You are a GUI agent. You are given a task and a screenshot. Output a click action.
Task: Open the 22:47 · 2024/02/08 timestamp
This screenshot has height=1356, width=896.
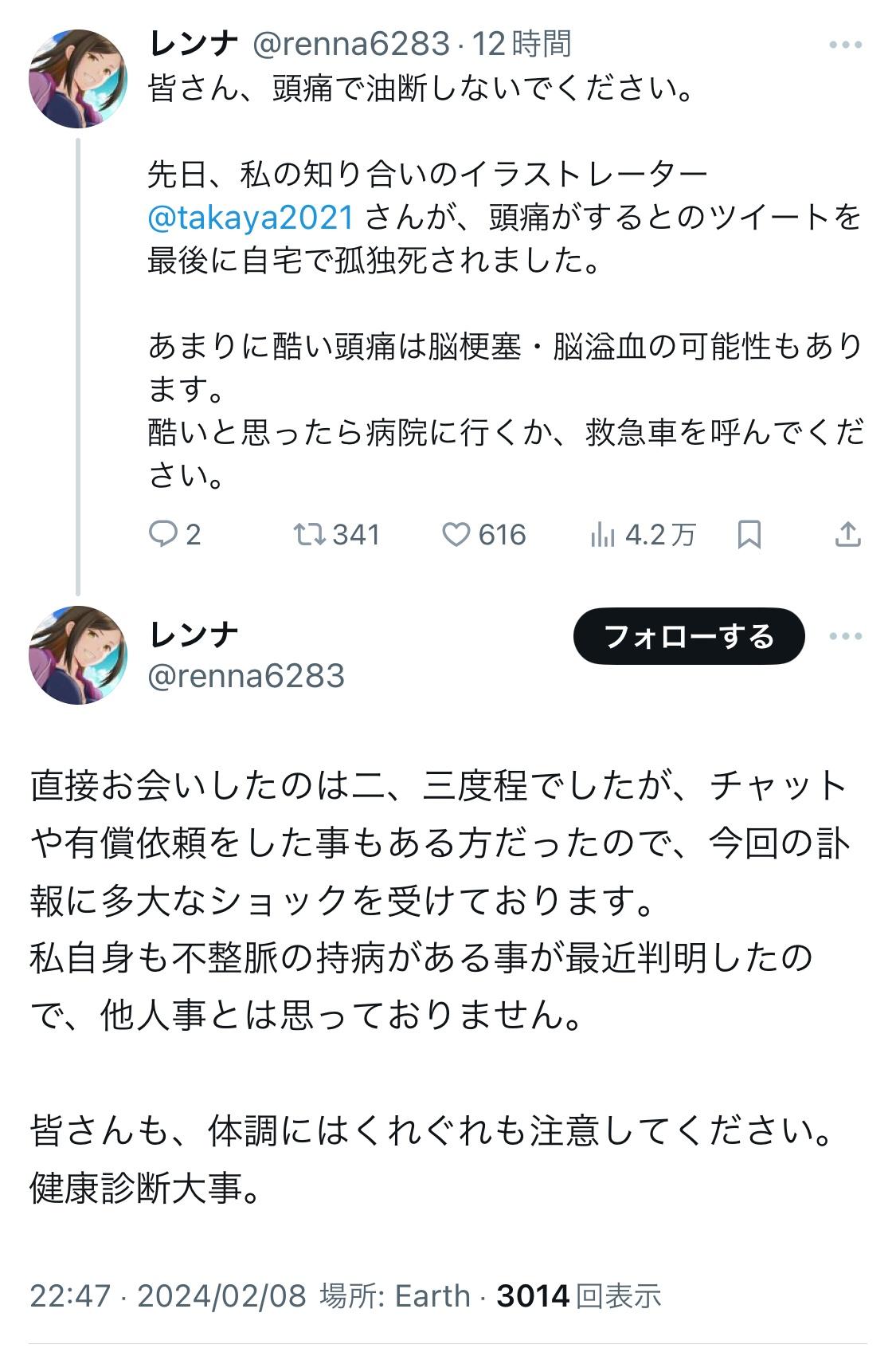point(168,1295)
